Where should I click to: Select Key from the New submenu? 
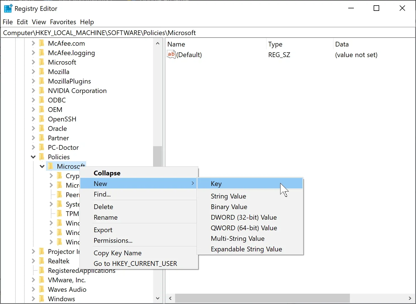(x=250, y=183)
